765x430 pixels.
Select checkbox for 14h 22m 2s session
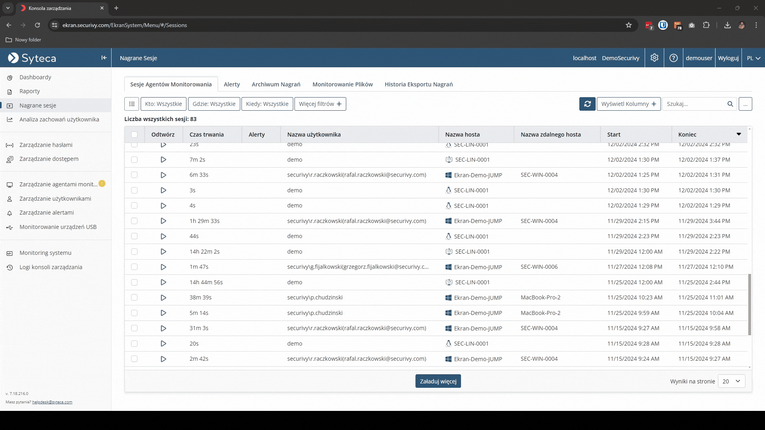tap(134, 252)
